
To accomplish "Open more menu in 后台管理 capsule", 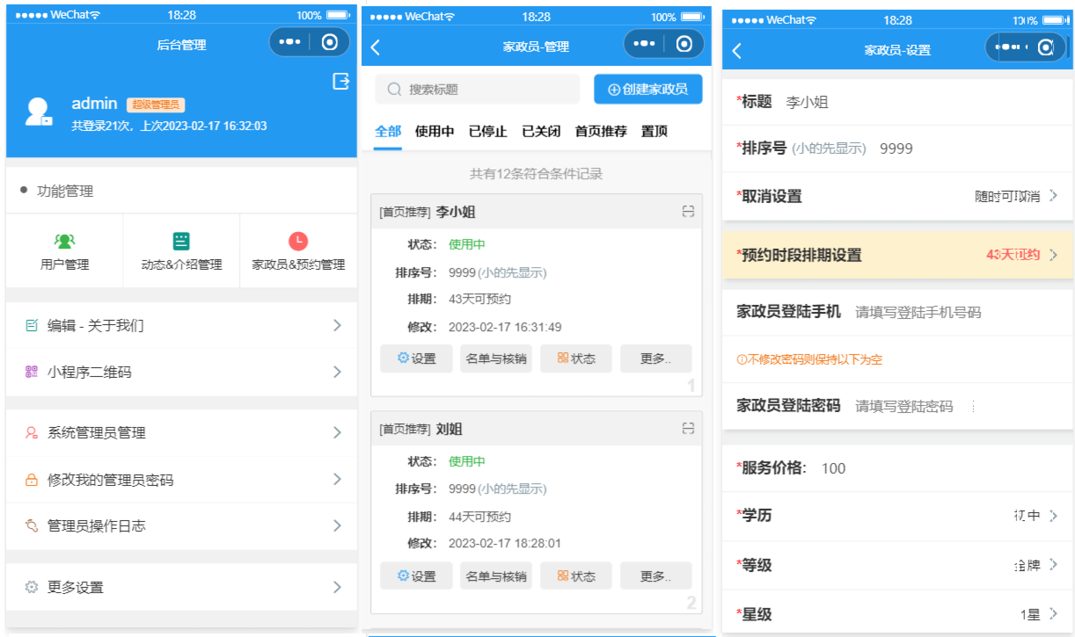I will point(289,42).
